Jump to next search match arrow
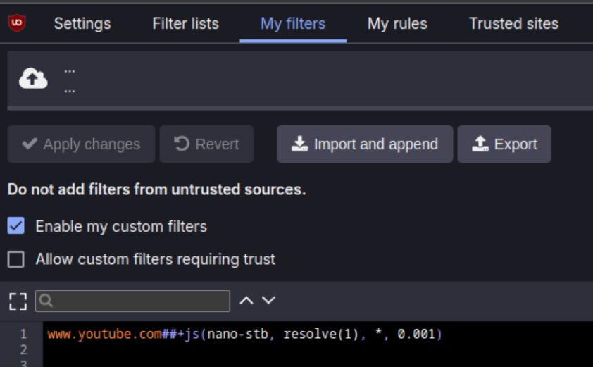The height and width of the screenshot is (367, 593). click(x=268, y=300)
